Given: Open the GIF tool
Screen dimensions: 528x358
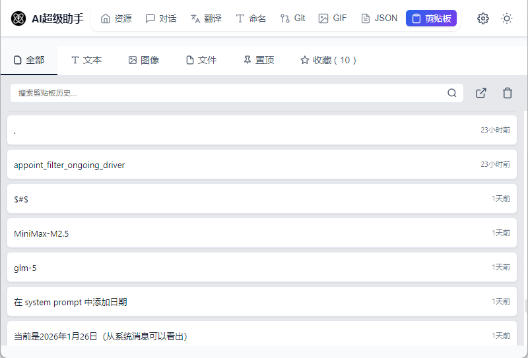Looking at the screenshot, I should tap(333, 18).
